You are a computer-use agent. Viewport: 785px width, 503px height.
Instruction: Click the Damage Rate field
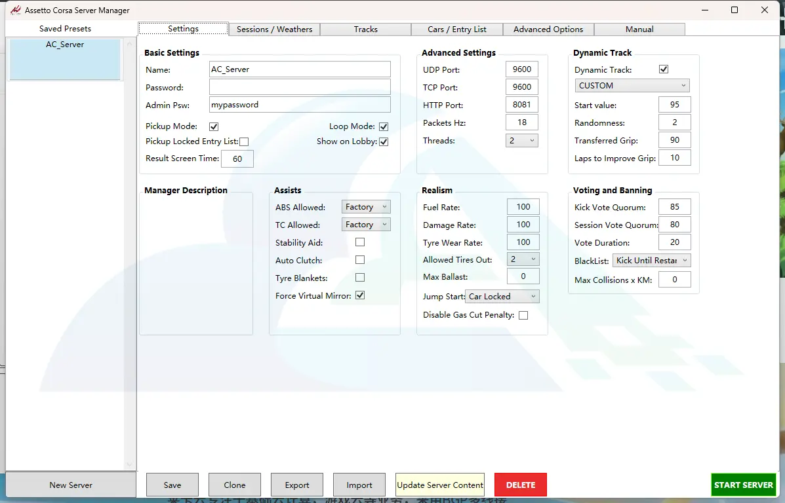523,225
